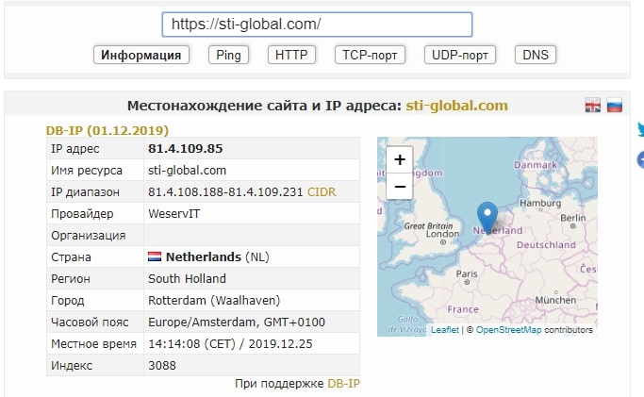The image size is (644, 397).
Task: Open the OpenStreetMap attribution link
Action: 508,330
